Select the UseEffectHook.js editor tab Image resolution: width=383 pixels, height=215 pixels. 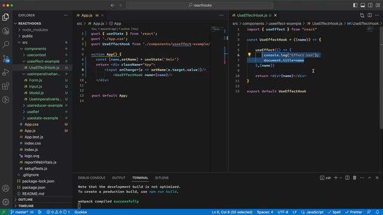pos(252,16)
